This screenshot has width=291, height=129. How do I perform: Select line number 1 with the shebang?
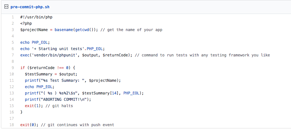13,17
